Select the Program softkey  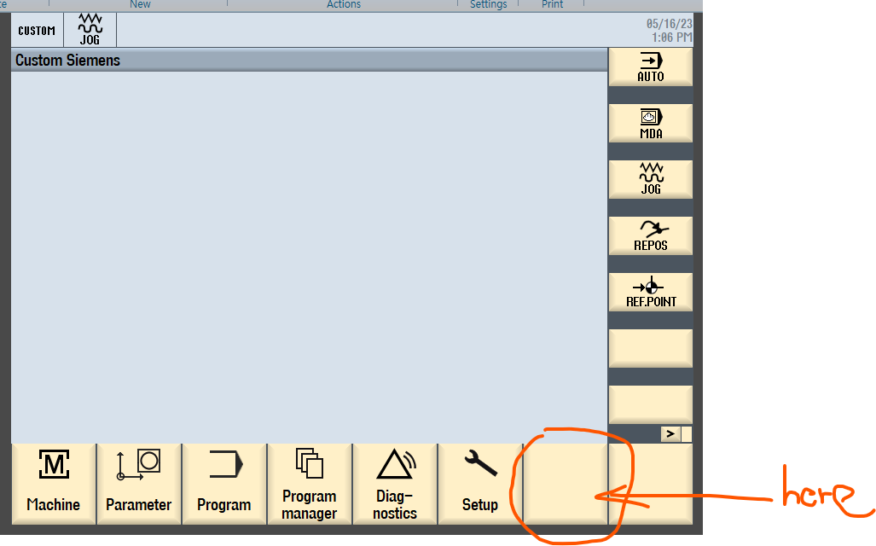224,484
